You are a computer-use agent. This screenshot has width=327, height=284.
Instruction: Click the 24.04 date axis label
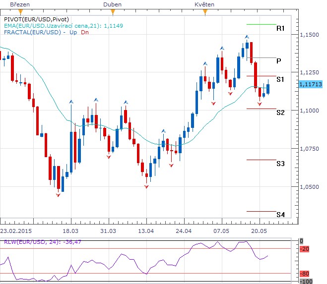tap(184, 231)
